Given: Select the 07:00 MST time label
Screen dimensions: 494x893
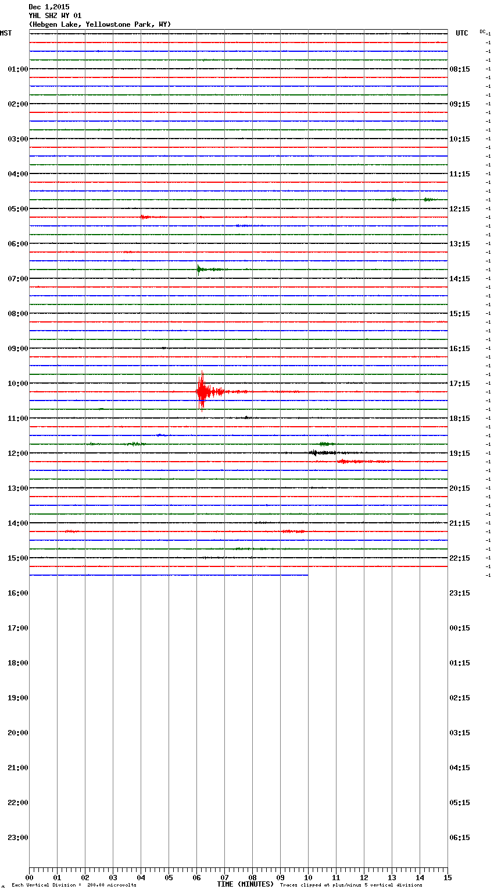Looking at the screenshot, I should (18, 279).
